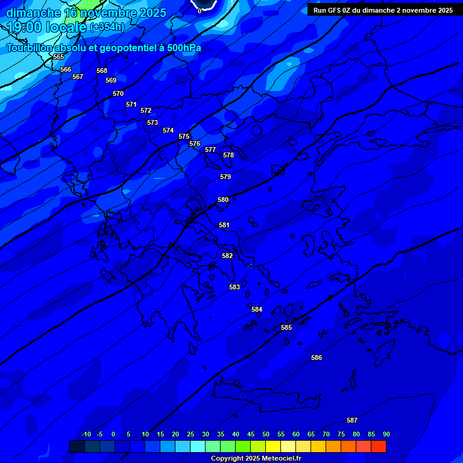Click the 565 contour label
Viewport: 463px width, 463px height.
coord(58,57)
